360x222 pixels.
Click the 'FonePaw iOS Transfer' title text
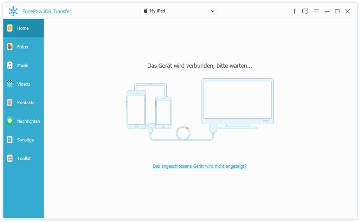point(47,11)
